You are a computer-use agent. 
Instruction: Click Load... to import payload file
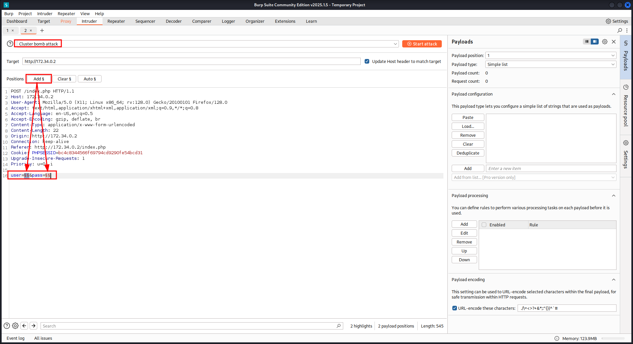tap(468, 126)
